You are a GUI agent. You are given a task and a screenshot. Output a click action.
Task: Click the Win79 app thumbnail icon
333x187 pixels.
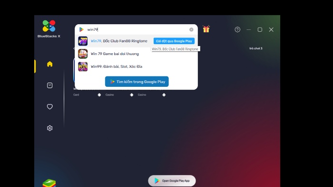[83, 41]
